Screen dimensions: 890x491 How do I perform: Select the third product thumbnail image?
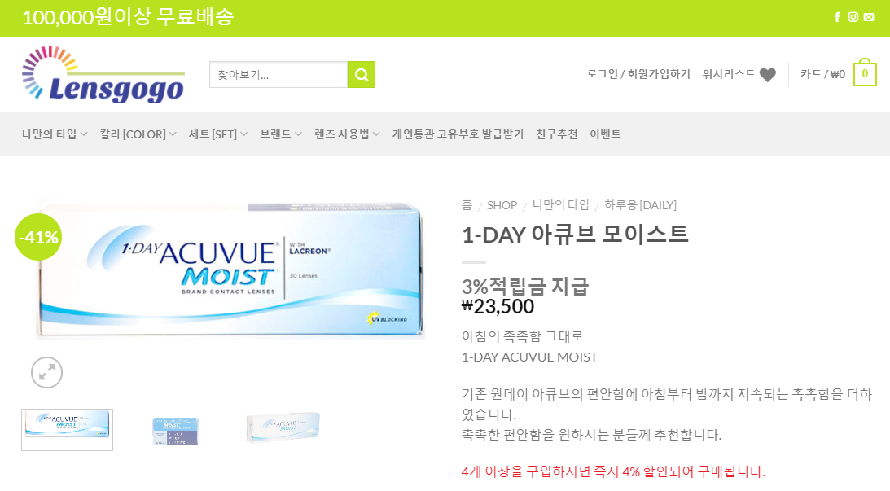[283, 427]
